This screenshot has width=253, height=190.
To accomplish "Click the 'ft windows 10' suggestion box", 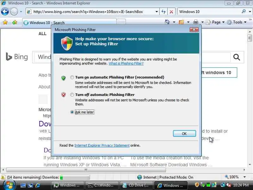I will coord(219,73).
